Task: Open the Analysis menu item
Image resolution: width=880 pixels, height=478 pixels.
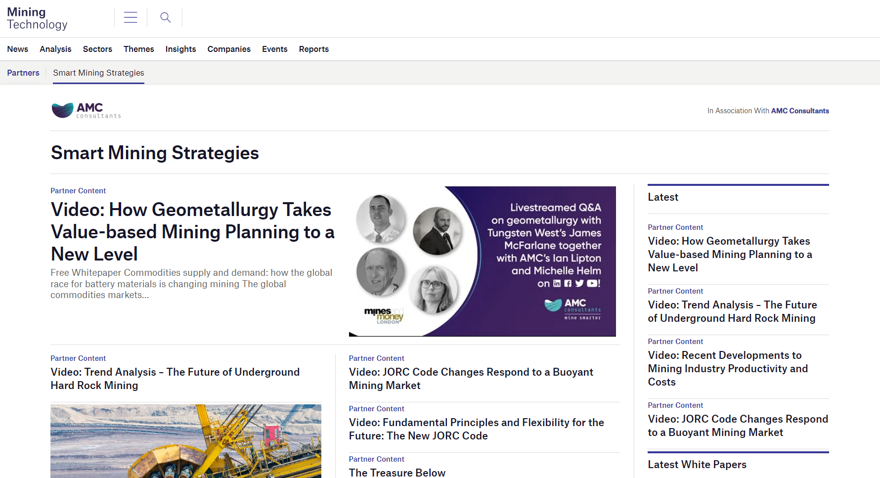Action: pos(55,49)
